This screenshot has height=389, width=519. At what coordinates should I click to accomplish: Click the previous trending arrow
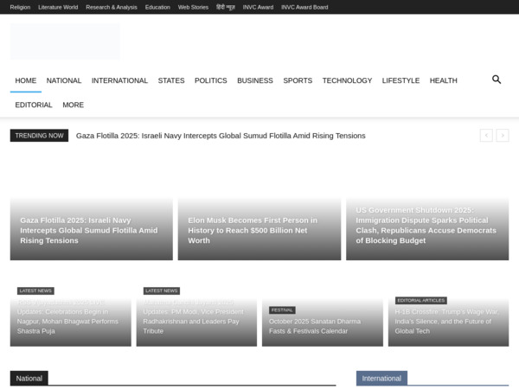point(486,136)
